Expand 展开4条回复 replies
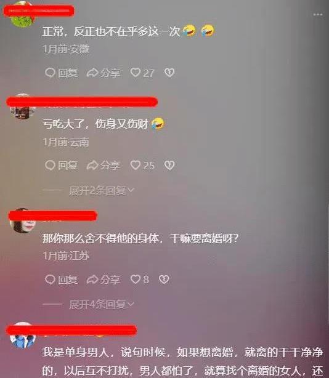Viewport: 329px width, 378px height. (101, 305)
